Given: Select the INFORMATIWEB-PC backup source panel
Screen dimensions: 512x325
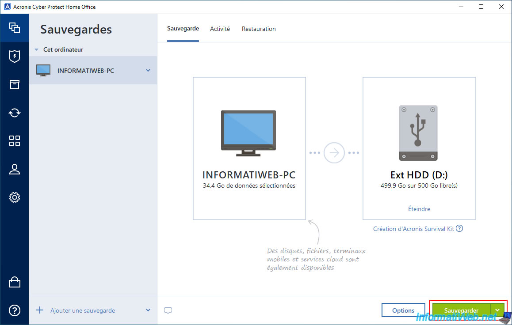Looking at the screenshot, I should 249,148.
